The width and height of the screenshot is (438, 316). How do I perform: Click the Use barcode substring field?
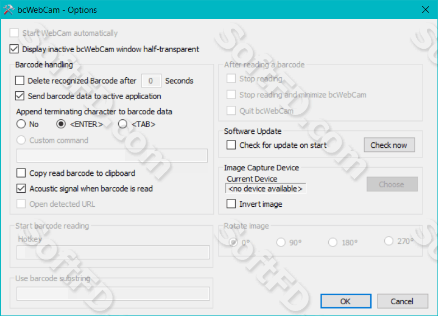[x=113, y=294]
